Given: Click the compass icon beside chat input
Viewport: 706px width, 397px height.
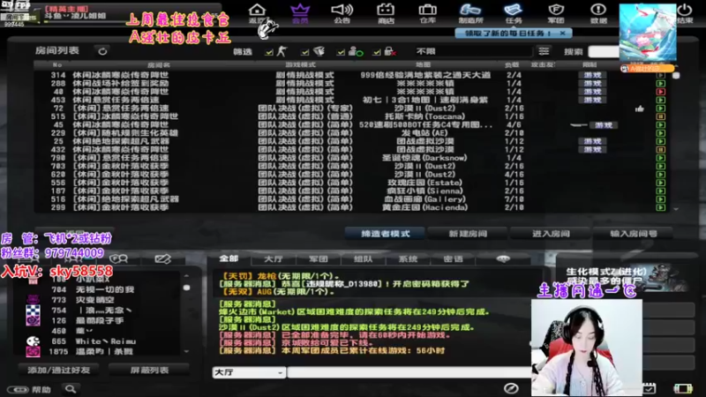Looking at the screenshot, I should (511, 388).
